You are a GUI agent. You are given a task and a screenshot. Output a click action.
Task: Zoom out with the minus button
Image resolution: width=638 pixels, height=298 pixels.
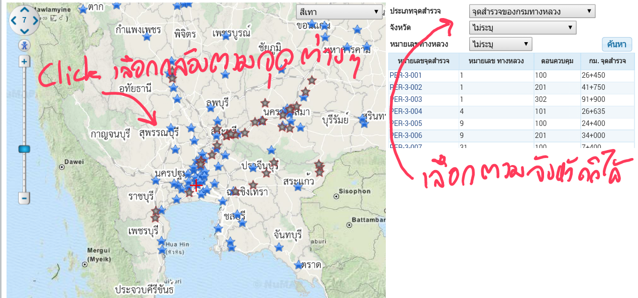[24, 198]
